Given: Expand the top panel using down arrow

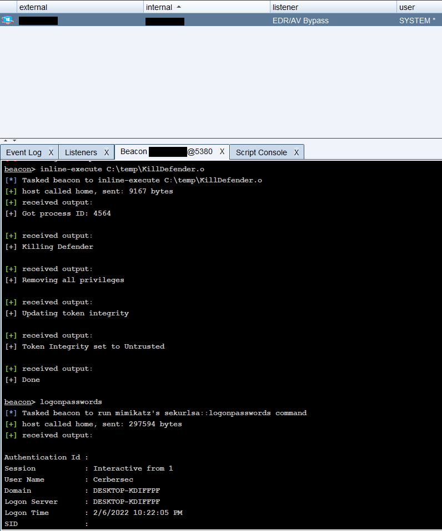Looking at the screenshot, I should coord(14,140).
